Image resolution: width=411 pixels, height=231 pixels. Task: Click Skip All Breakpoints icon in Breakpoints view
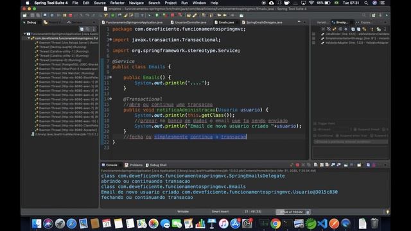[345, 29]
